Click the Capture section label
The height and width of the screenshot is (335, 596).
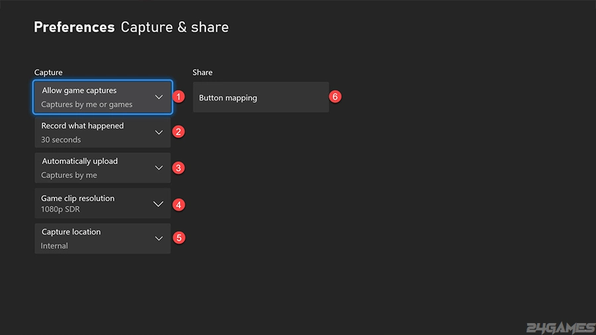click(48, 72)
